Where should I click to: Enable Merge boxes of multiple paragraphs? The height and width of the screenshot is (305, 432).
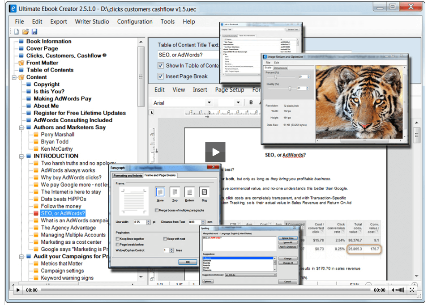click(x=157, y=210)
